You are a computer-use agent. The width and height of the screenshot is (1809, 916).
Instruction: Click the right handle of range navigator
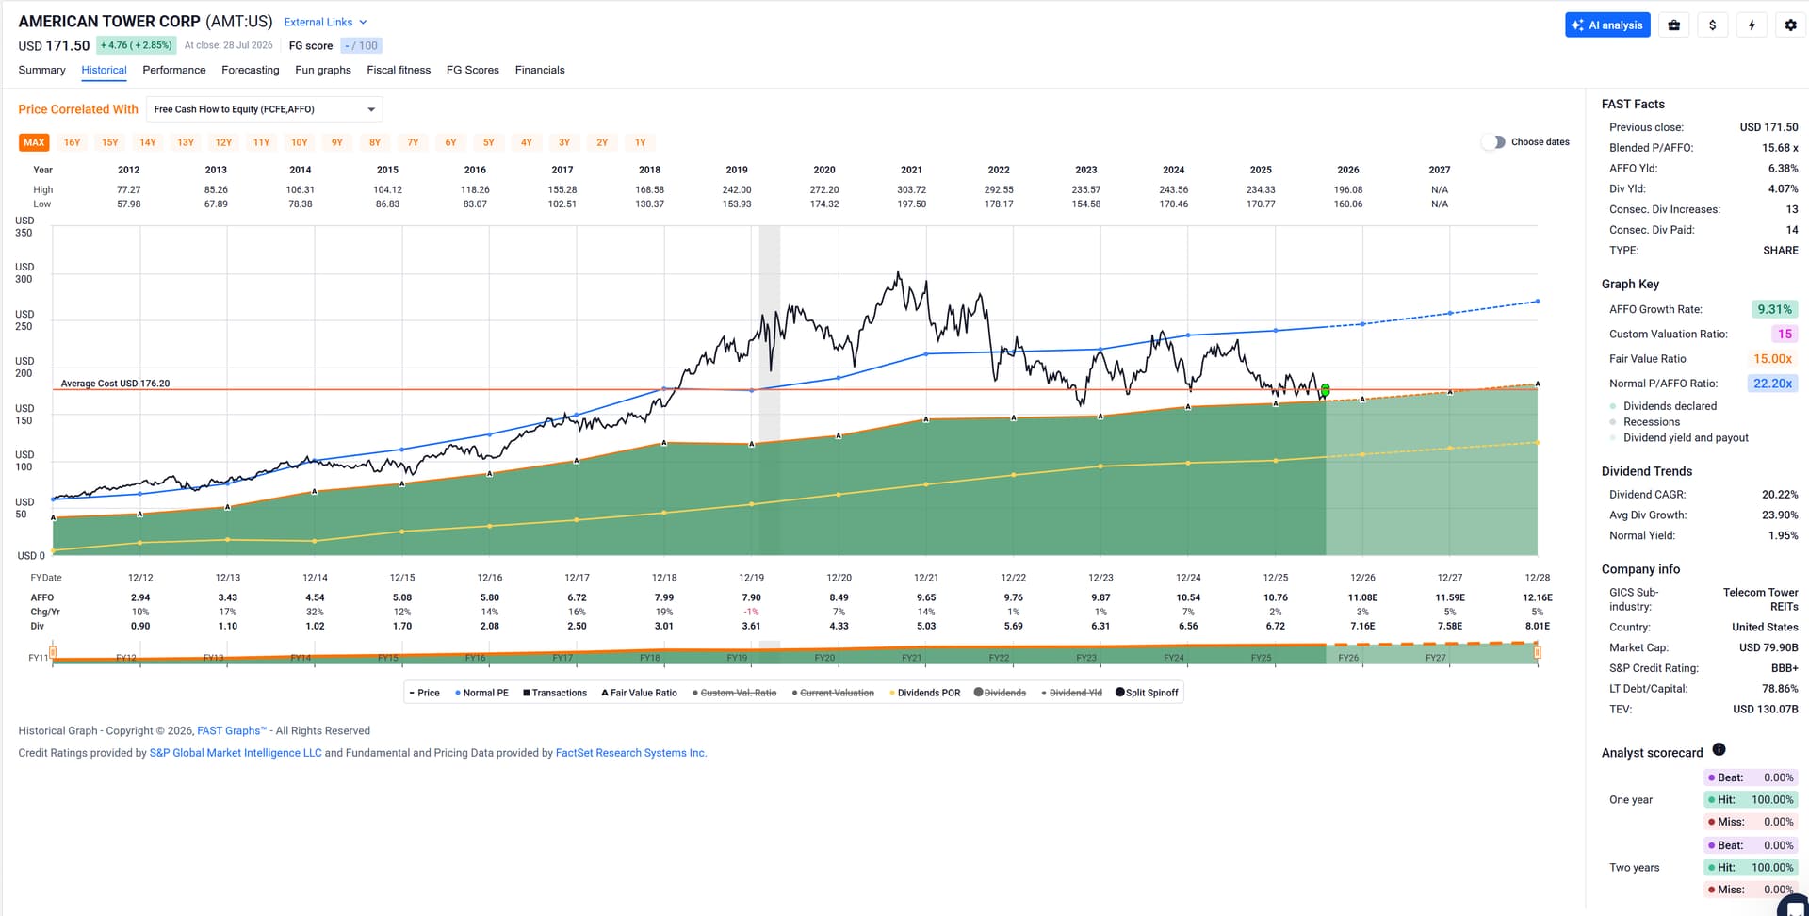click(1538, 652)
